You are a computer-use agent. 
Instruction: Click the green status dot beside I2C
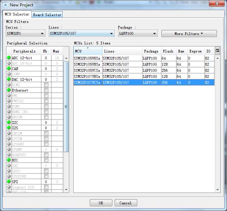tap(9, 122)
